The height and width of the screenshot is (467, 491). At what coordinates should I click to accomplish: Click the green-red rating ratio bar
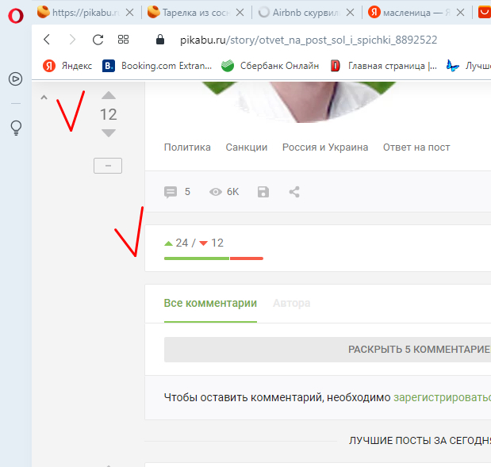tap(213, 258)
